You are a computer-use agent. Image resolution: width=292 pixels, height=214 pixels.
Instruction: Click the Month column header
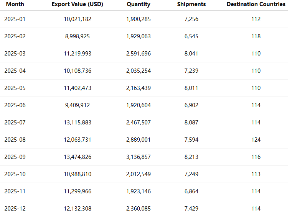click(15, 4)
